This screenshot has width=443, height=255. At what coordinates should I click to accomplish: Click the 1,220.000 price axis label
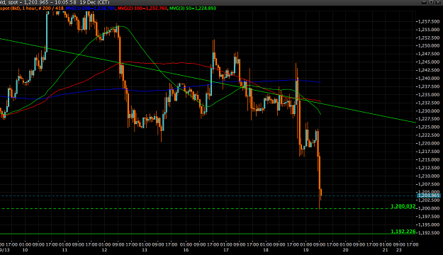(x=429, y=144)
